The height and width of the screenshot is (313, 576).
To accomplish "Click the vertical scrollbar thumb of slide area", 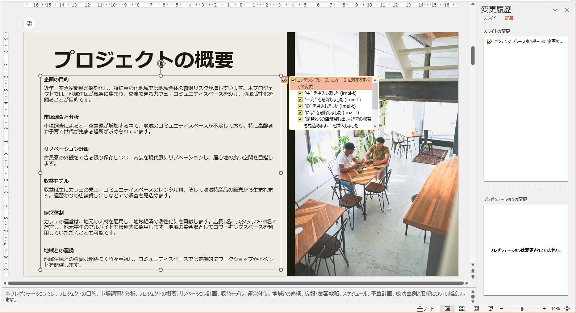I will (473, 56).
